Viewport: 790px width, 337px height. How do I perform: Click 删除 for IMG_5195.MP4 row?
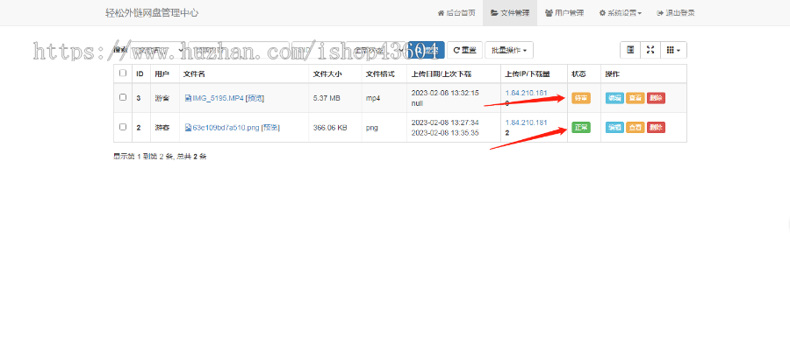click(656, 98)
